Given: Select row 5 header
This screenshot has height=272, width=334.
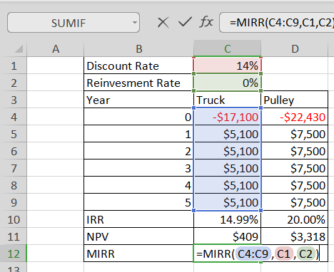Looking at the screenshot, I should click(x=14, y=134).
